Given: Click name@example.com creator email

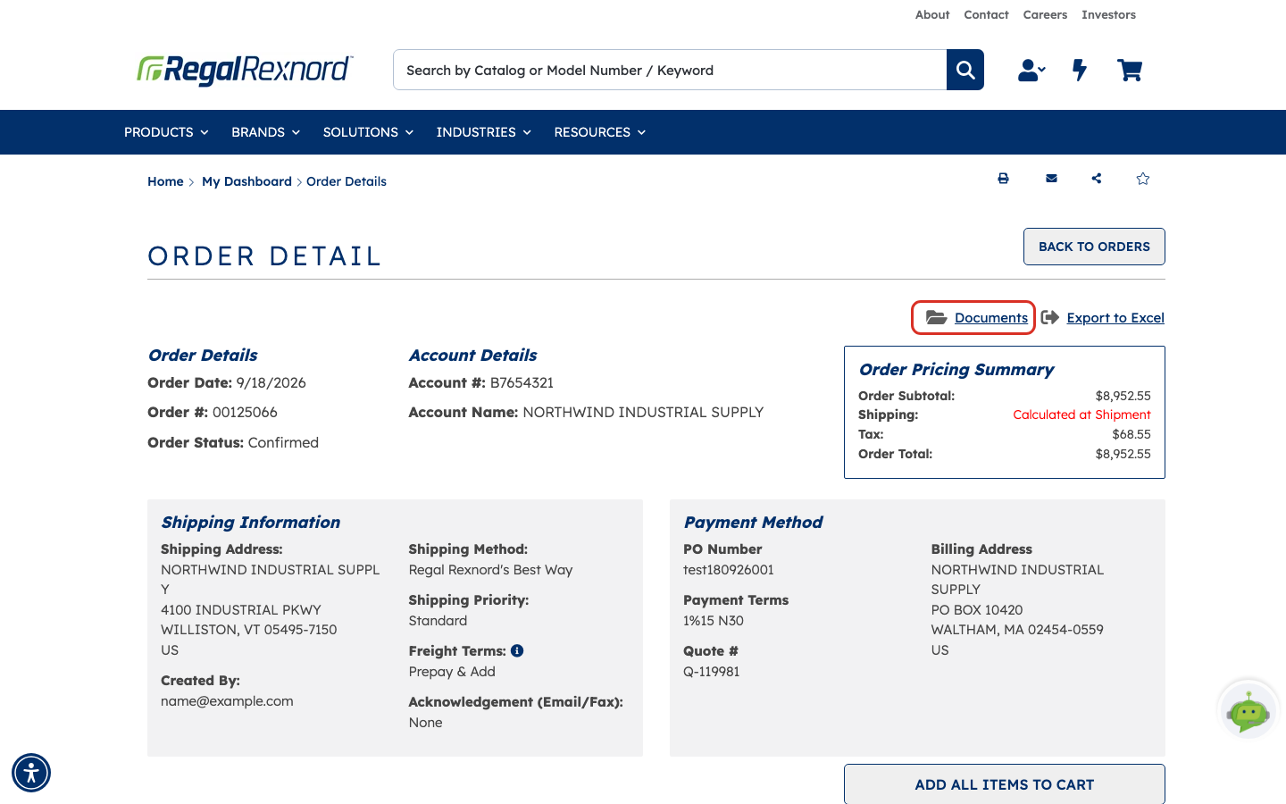Looking at the screenshot, I should click(227, 700).
